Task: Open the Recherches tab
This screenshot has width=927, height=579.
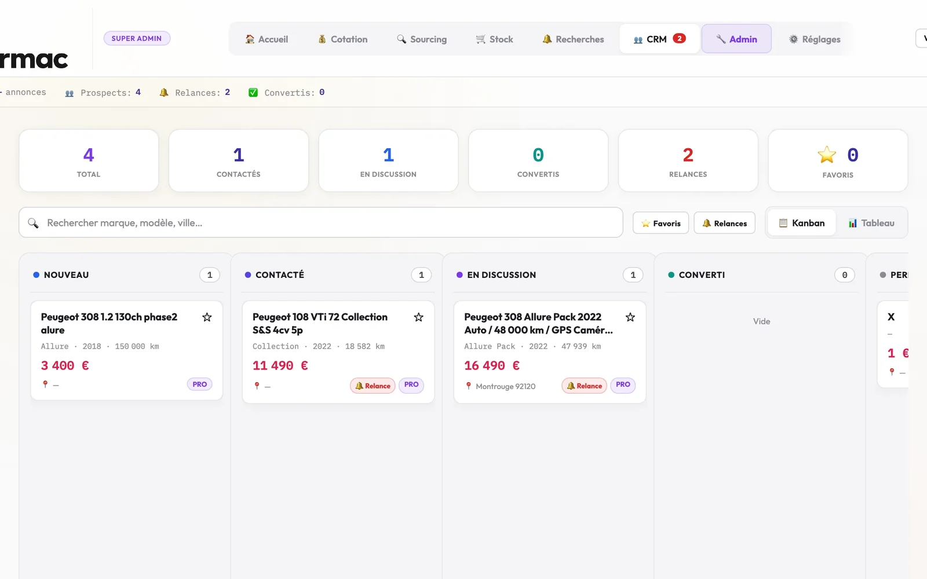Action: (x=573, y=39)
